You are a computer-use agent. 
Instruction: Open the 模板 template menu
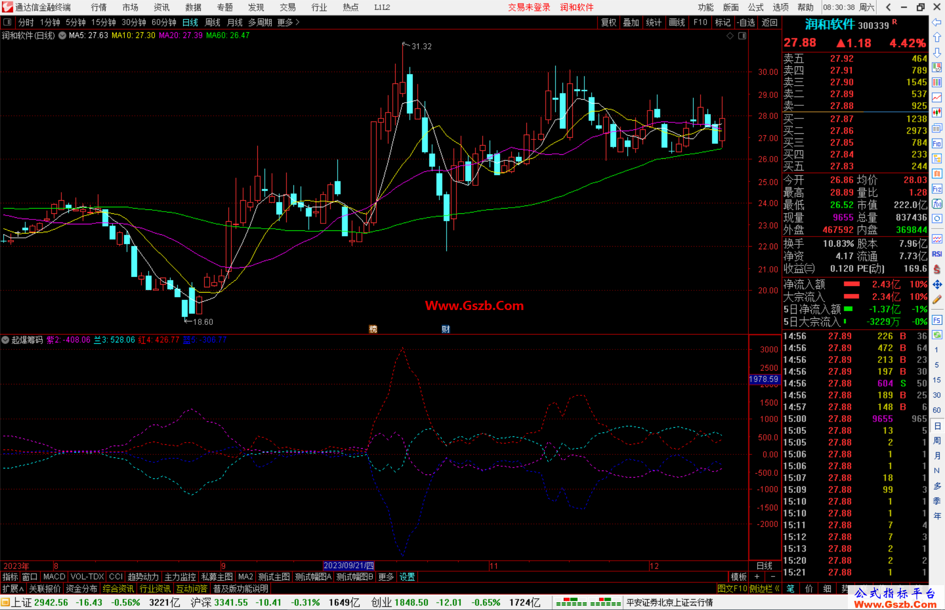(738, 577)
